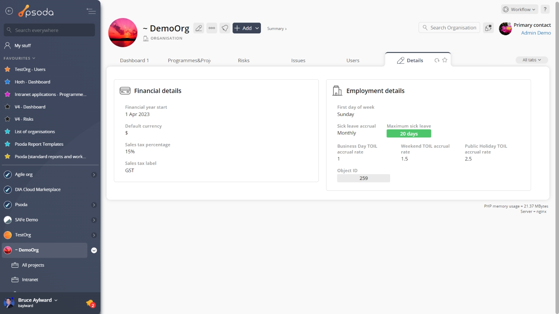Open the Psoda logo home
Image resolution: width=559 pixels, height=314 pixels.
point(36,12)
